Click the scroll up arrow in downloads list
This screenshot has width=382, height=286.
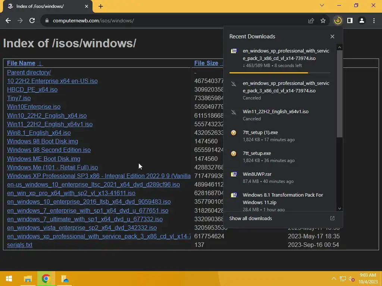coord(339,47)
